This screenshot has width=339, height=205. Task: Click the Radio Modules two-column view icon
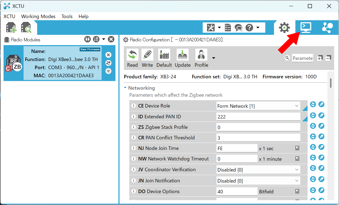coord(87,39)
